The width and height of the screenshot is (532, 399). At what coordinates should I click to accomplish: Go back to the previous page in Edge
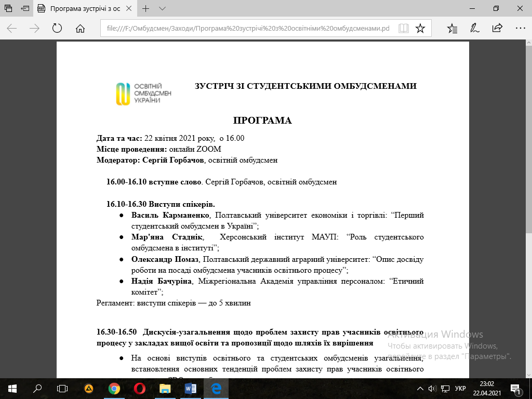click(12, 28)
